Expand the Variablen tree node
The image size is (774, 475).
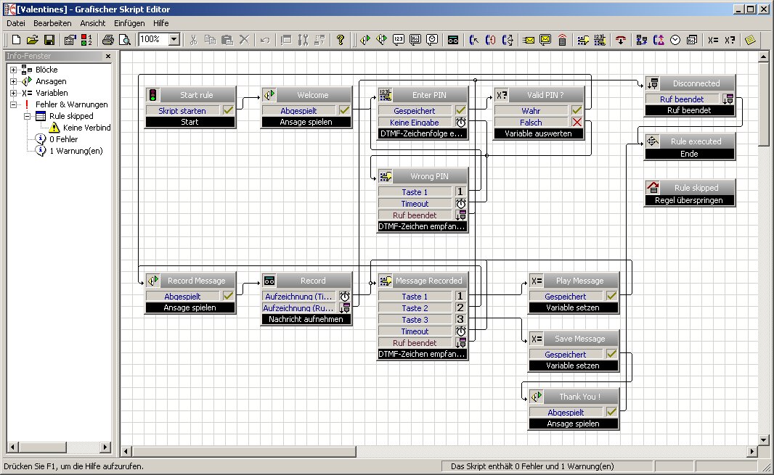(14, 93)
